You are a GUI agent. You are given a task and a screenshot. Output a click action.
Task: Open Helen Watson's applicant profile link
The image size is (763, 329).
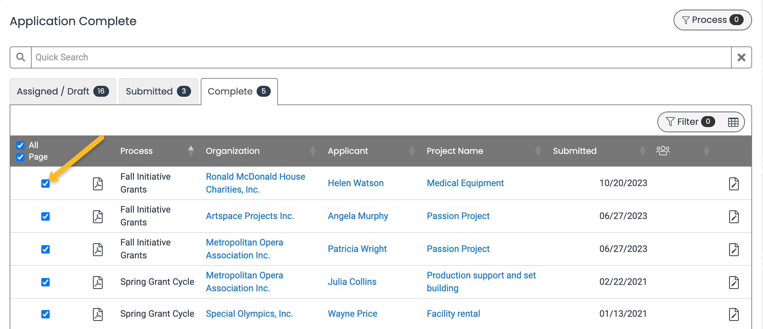tap(356, 183)
